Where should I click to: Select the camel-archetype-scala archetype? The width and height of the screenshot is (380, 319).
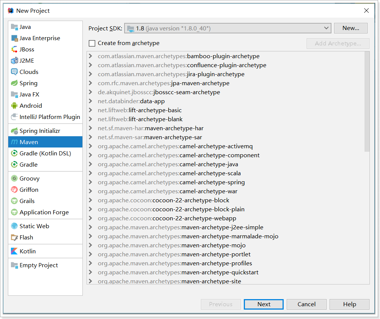169,173
